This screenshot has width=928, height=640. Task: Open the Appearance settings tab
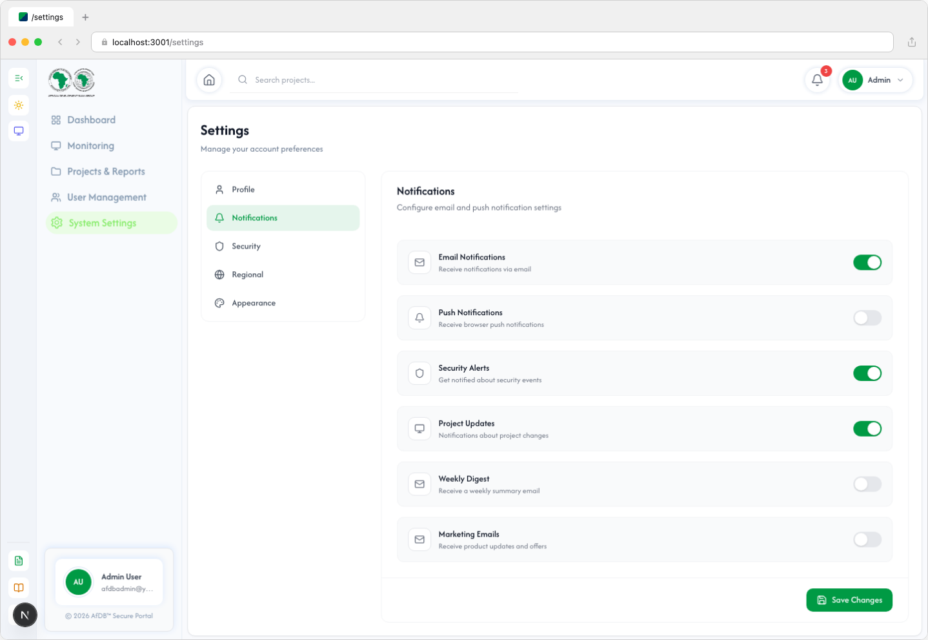coord(283,303)
